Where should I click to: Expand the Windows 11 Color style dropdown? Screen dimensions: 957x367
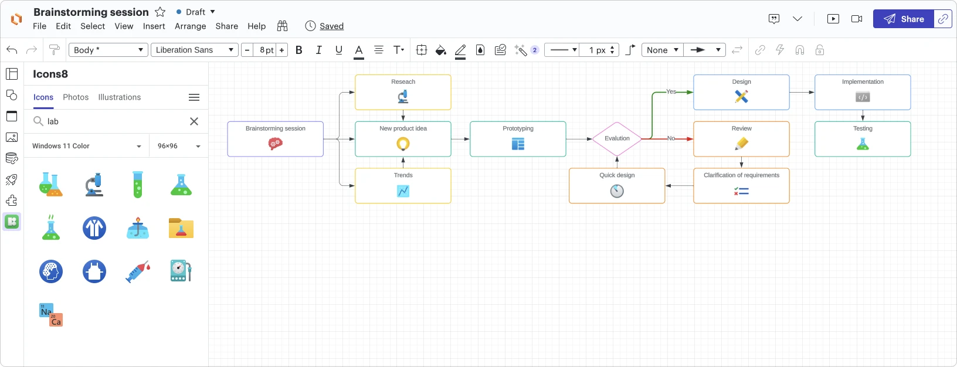point(87,146)
